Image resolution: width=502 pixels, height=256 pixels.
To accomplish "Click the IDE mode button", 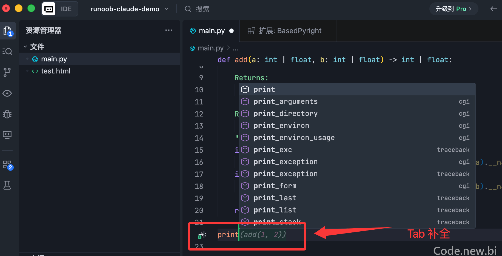I will (x=60, y=9).
